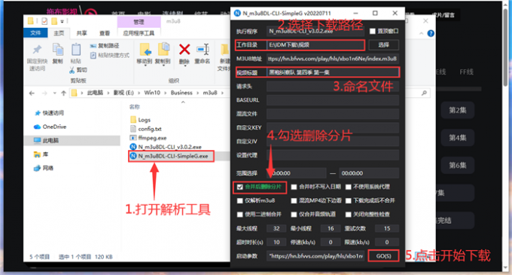Image resolution: width=512 pixels, height=275 pixels.
Task: Click the New Folder icon in ribbon
Action: (224, 50)
